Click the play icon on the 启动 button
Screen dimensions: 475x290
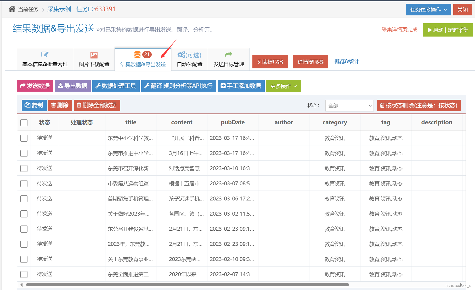429,30
